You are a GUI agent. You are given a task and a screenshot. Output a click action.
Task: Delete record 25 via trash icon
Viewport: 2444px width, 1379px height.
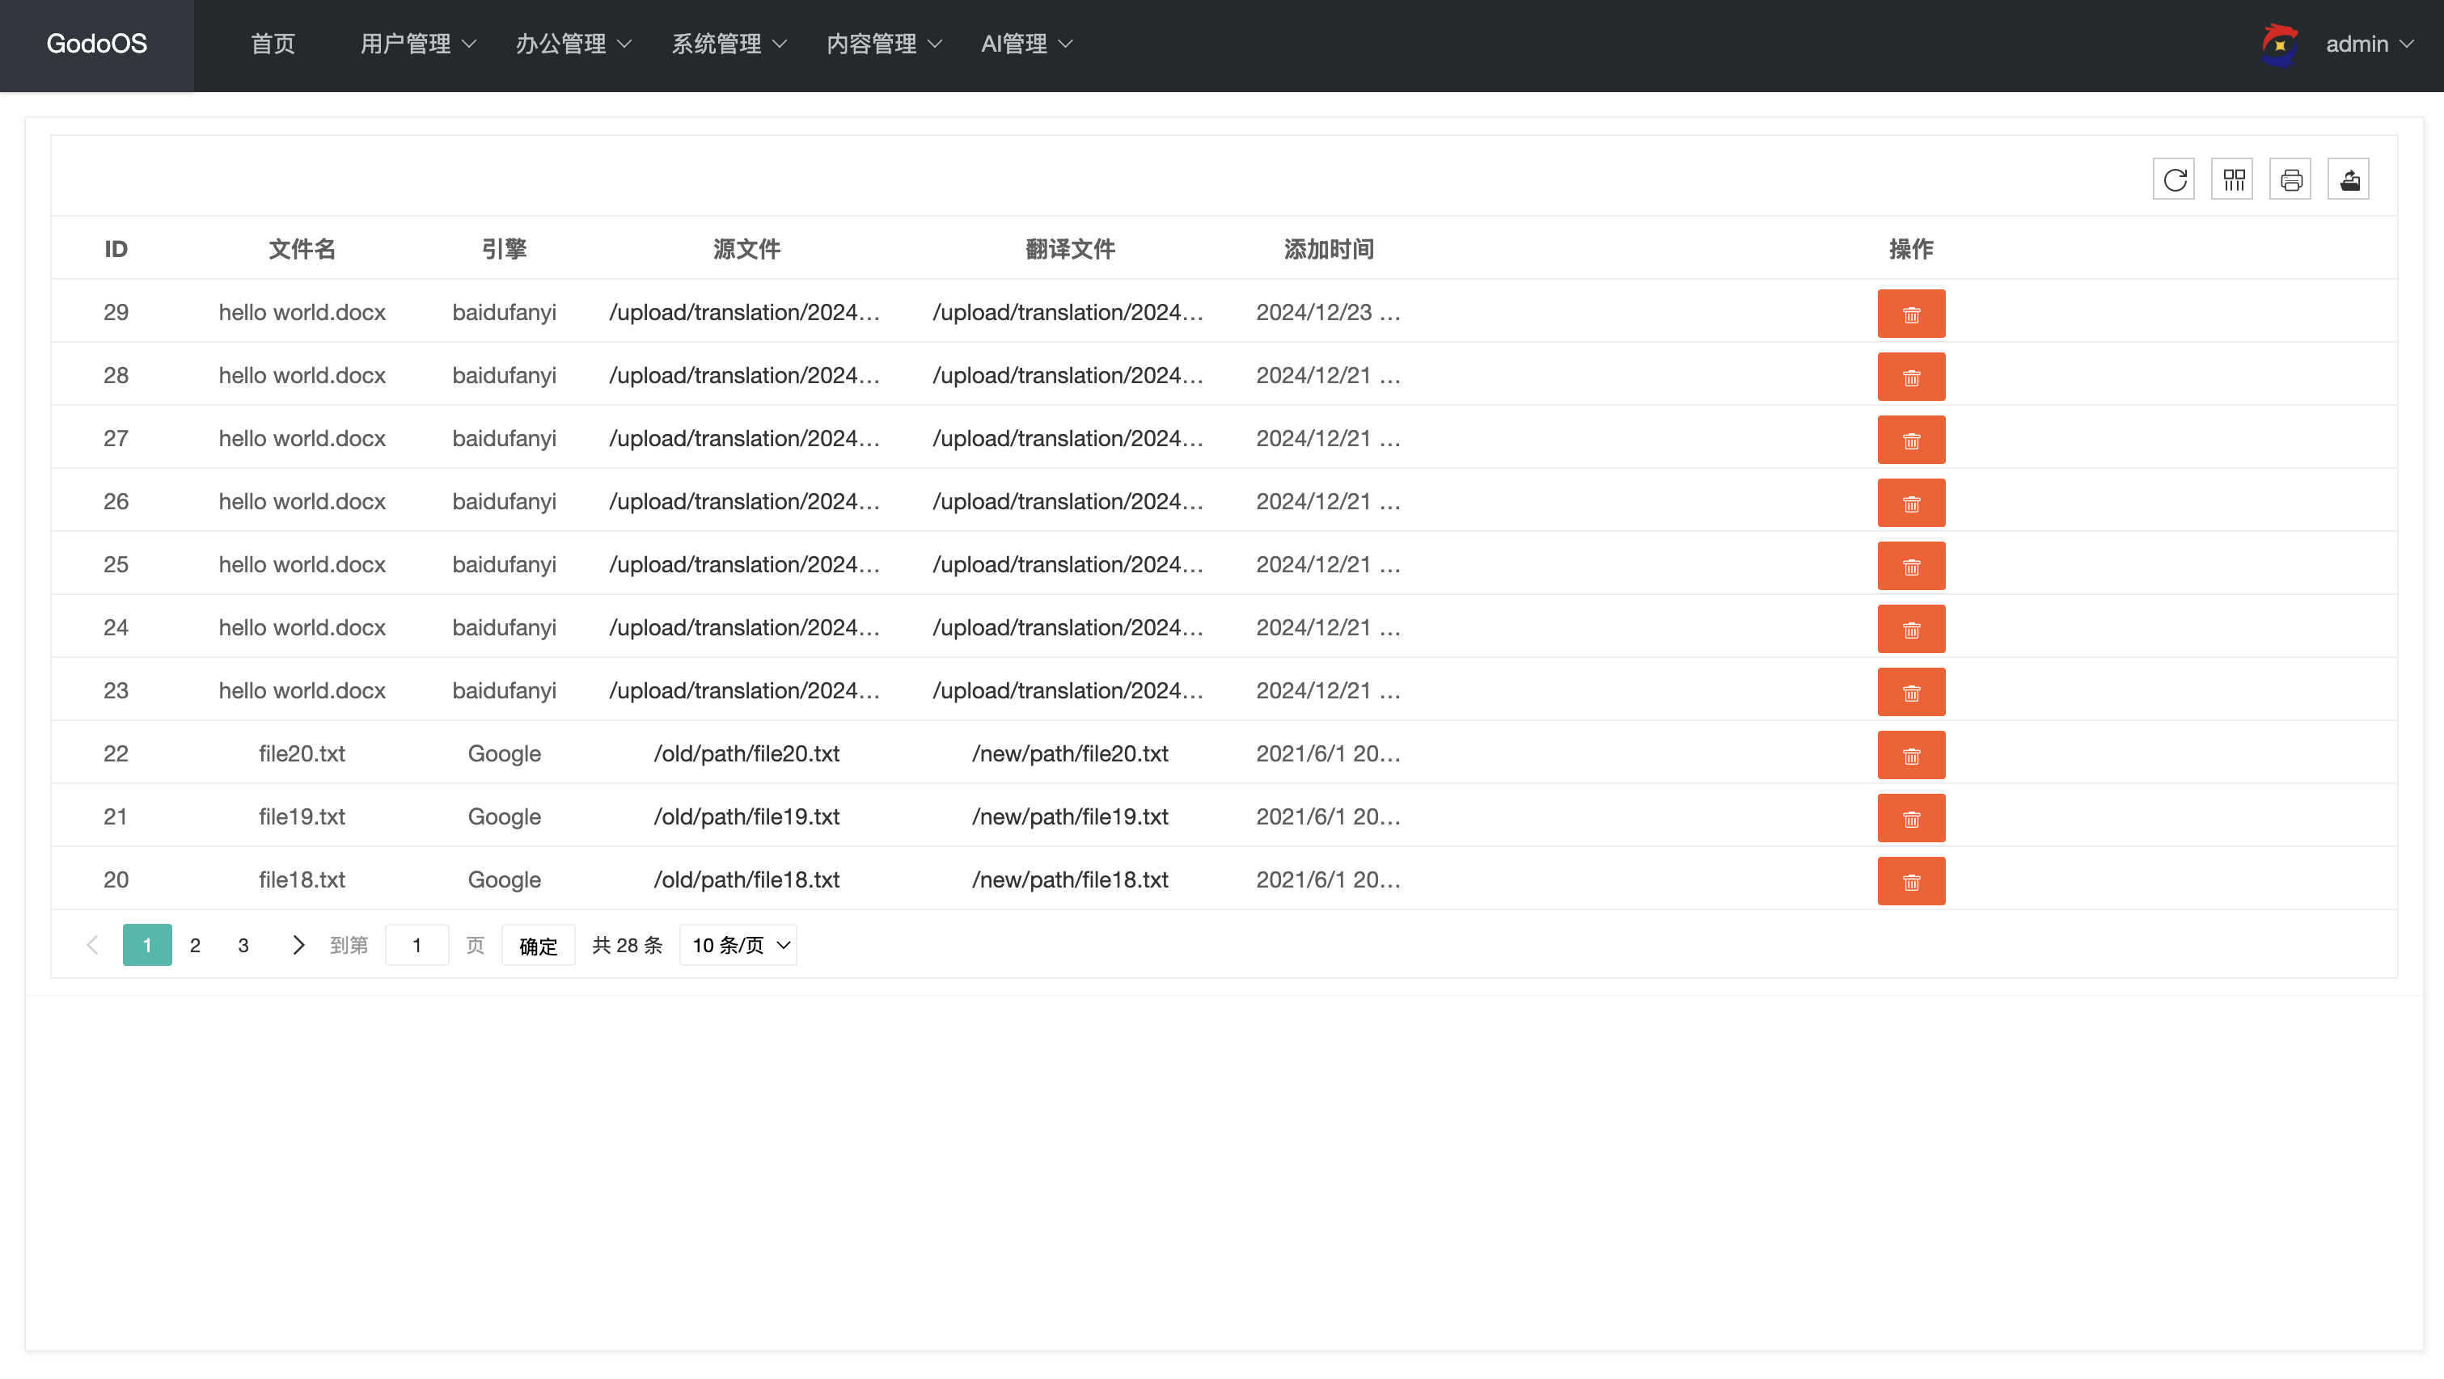click(x=1911, y=565)
